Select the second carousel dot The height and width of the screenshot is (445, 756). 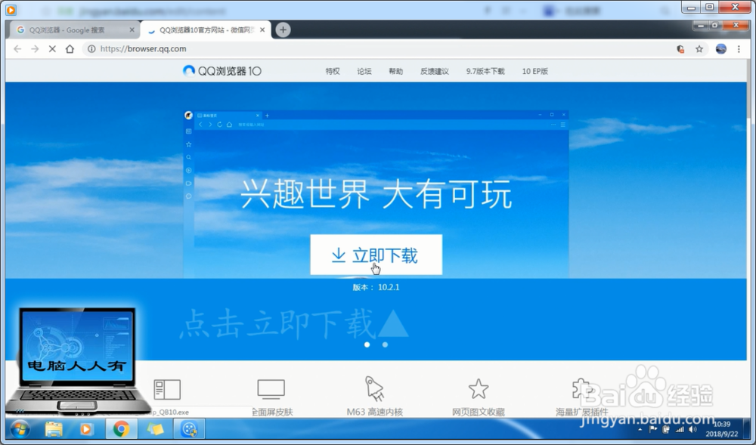coord(385,345)
